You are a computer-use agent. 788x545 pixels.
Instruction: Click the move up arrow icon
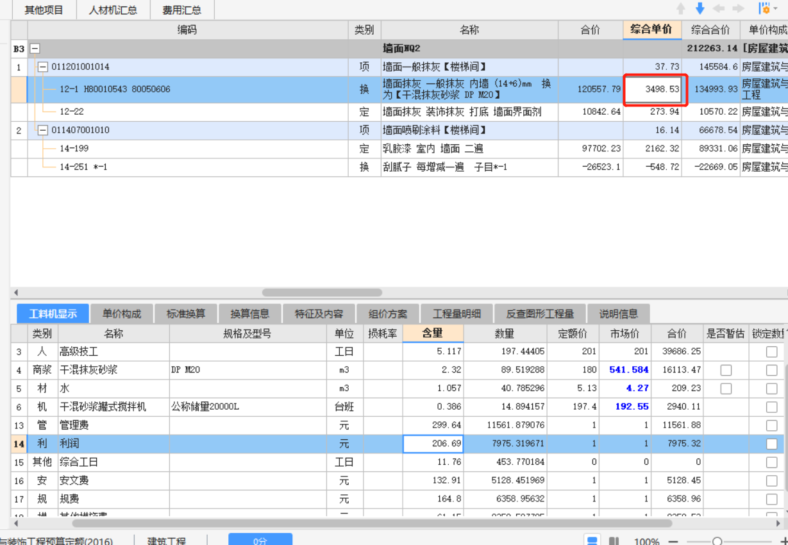(x=681, y=8)
